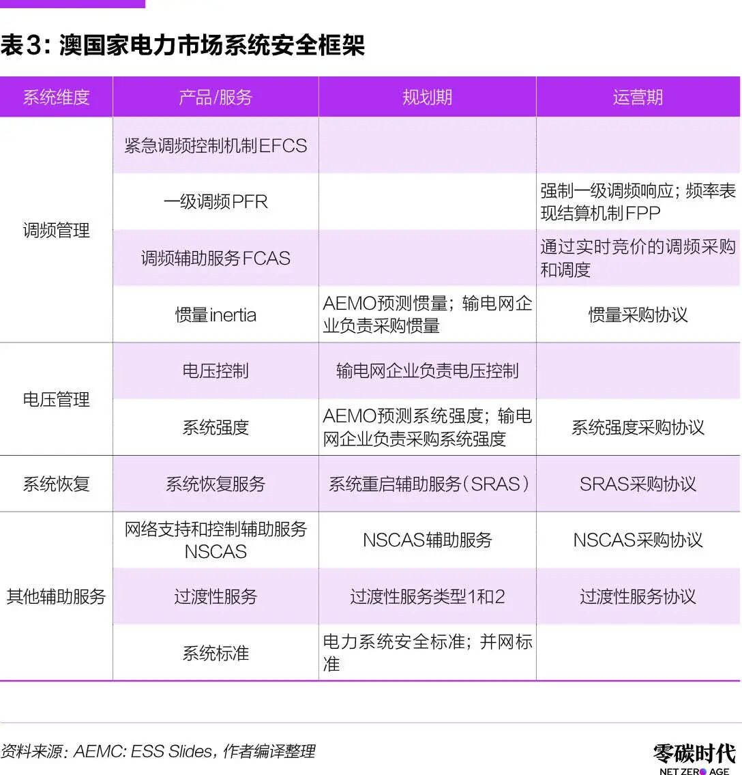Click the 惯量采购协议 cell

(638, 315)
